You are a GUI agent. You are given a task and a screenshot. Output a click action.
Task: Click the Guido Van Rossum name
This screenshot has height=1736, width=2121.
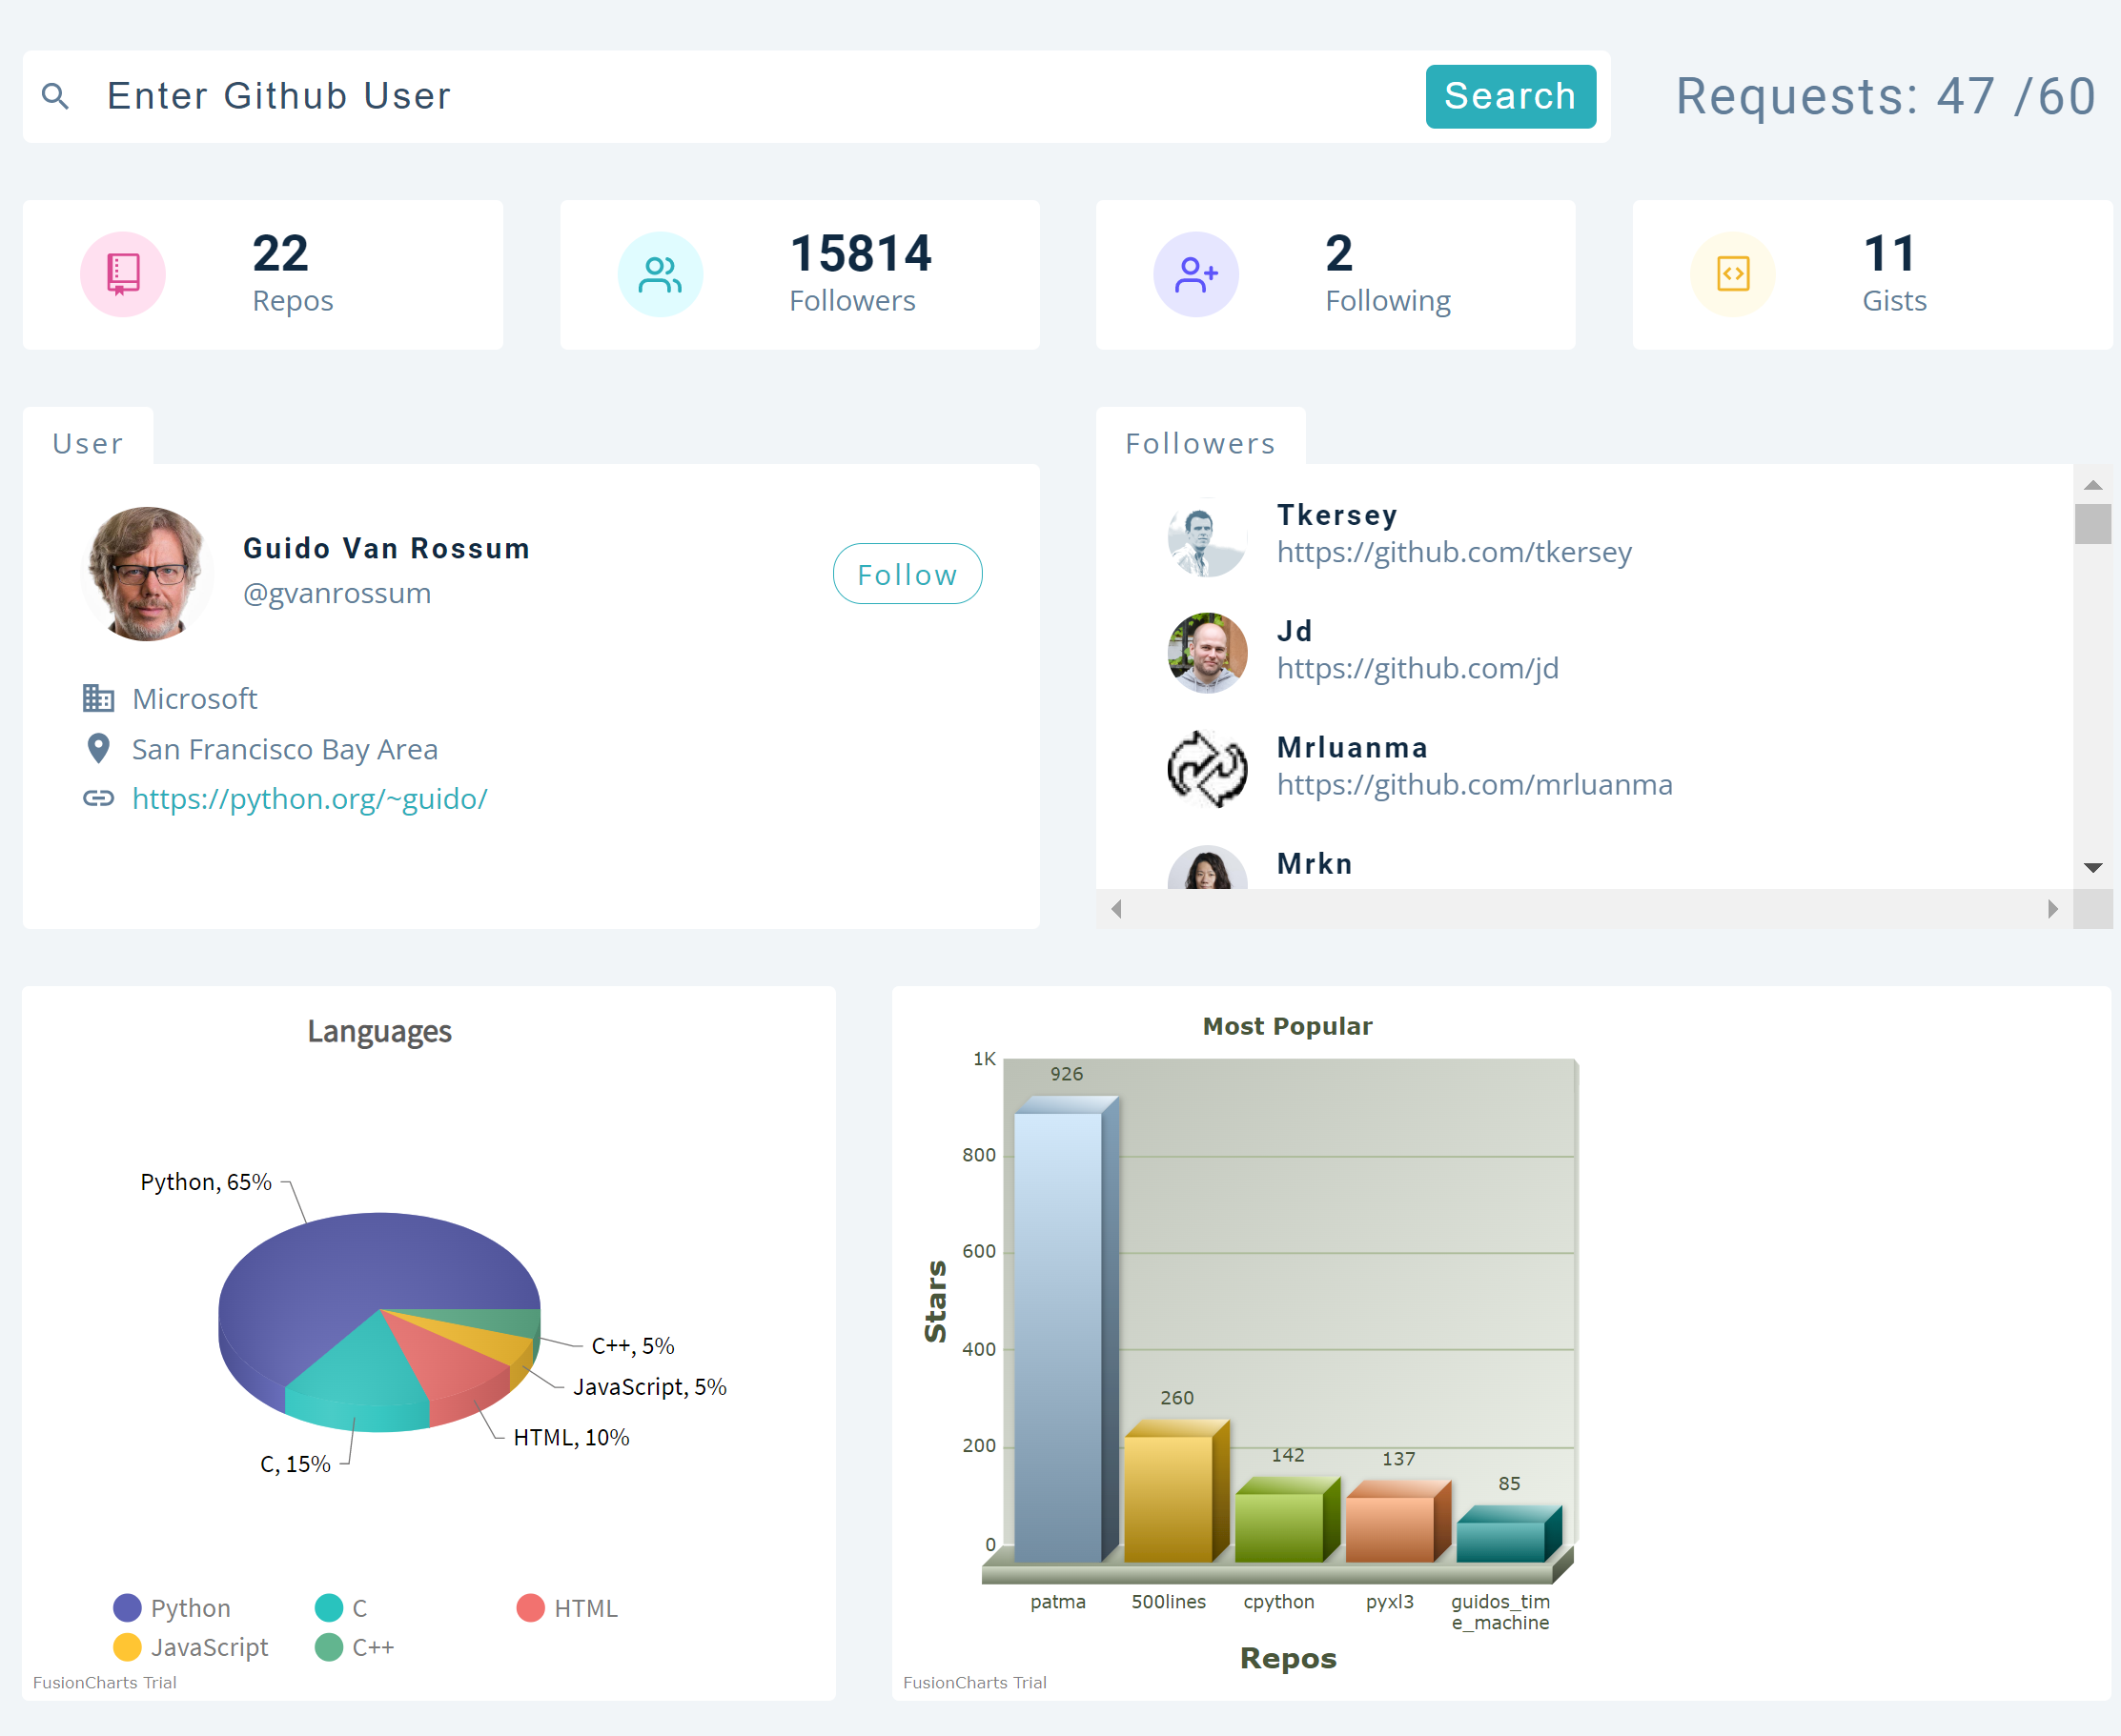point(386,548)
